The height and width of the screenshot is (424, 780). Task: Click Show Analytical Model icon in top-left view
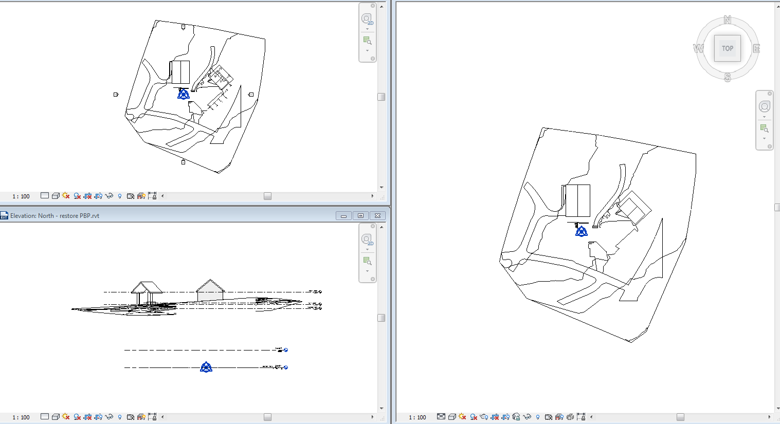click(x=141, y=196)
